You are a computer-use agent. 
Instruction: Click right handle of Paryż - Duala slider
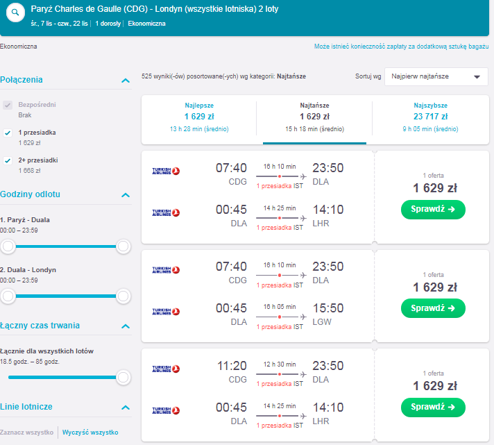pyautogui.click(x=123, y=246)
